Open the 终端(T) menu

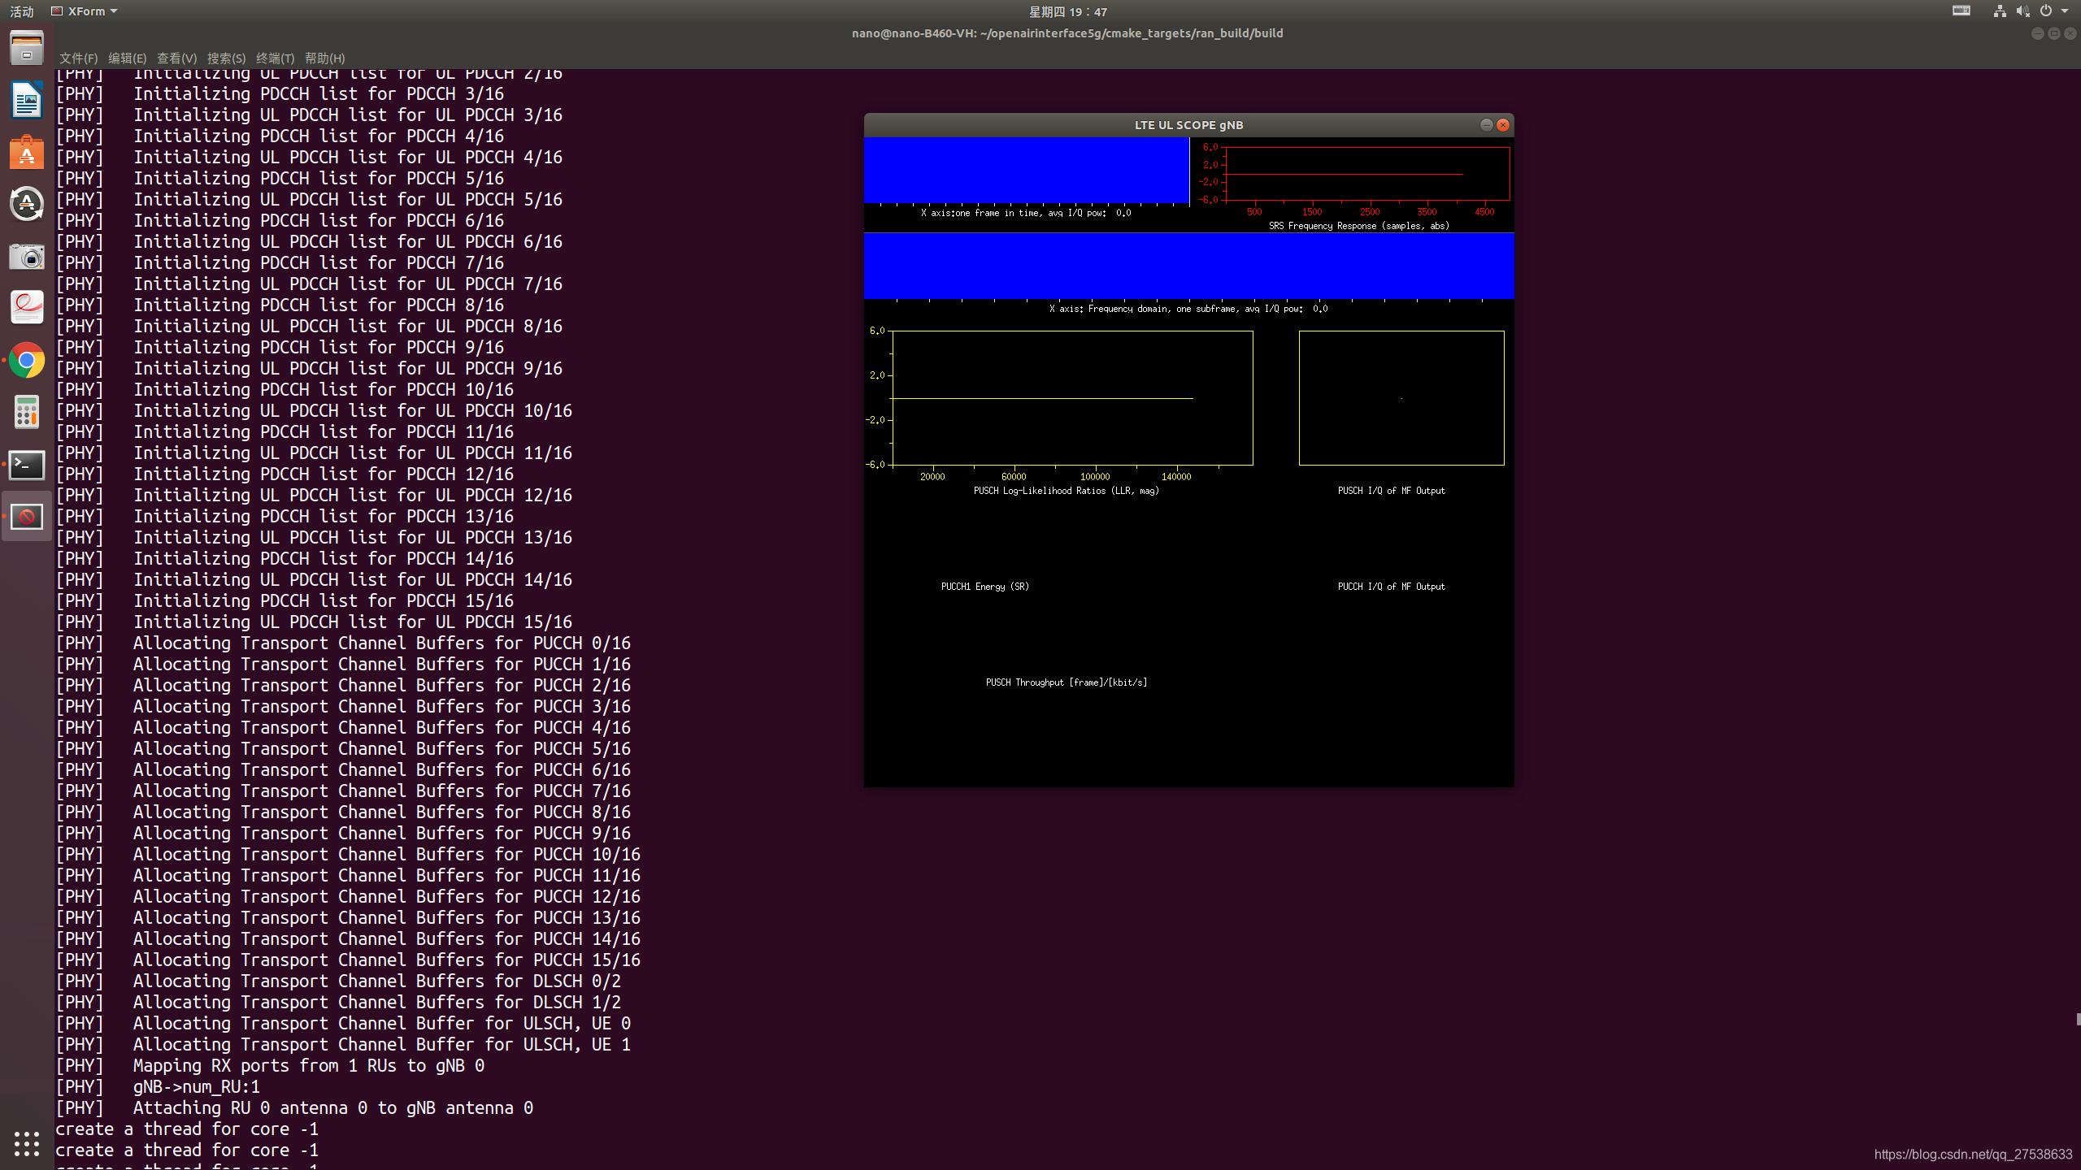coord(275,58)
